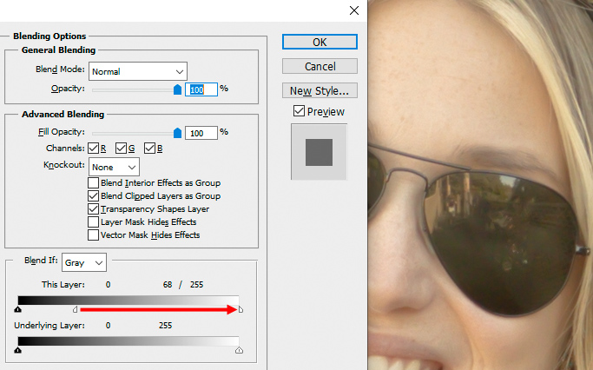Check Vector Mask Hides Effects

coord(94,235)
